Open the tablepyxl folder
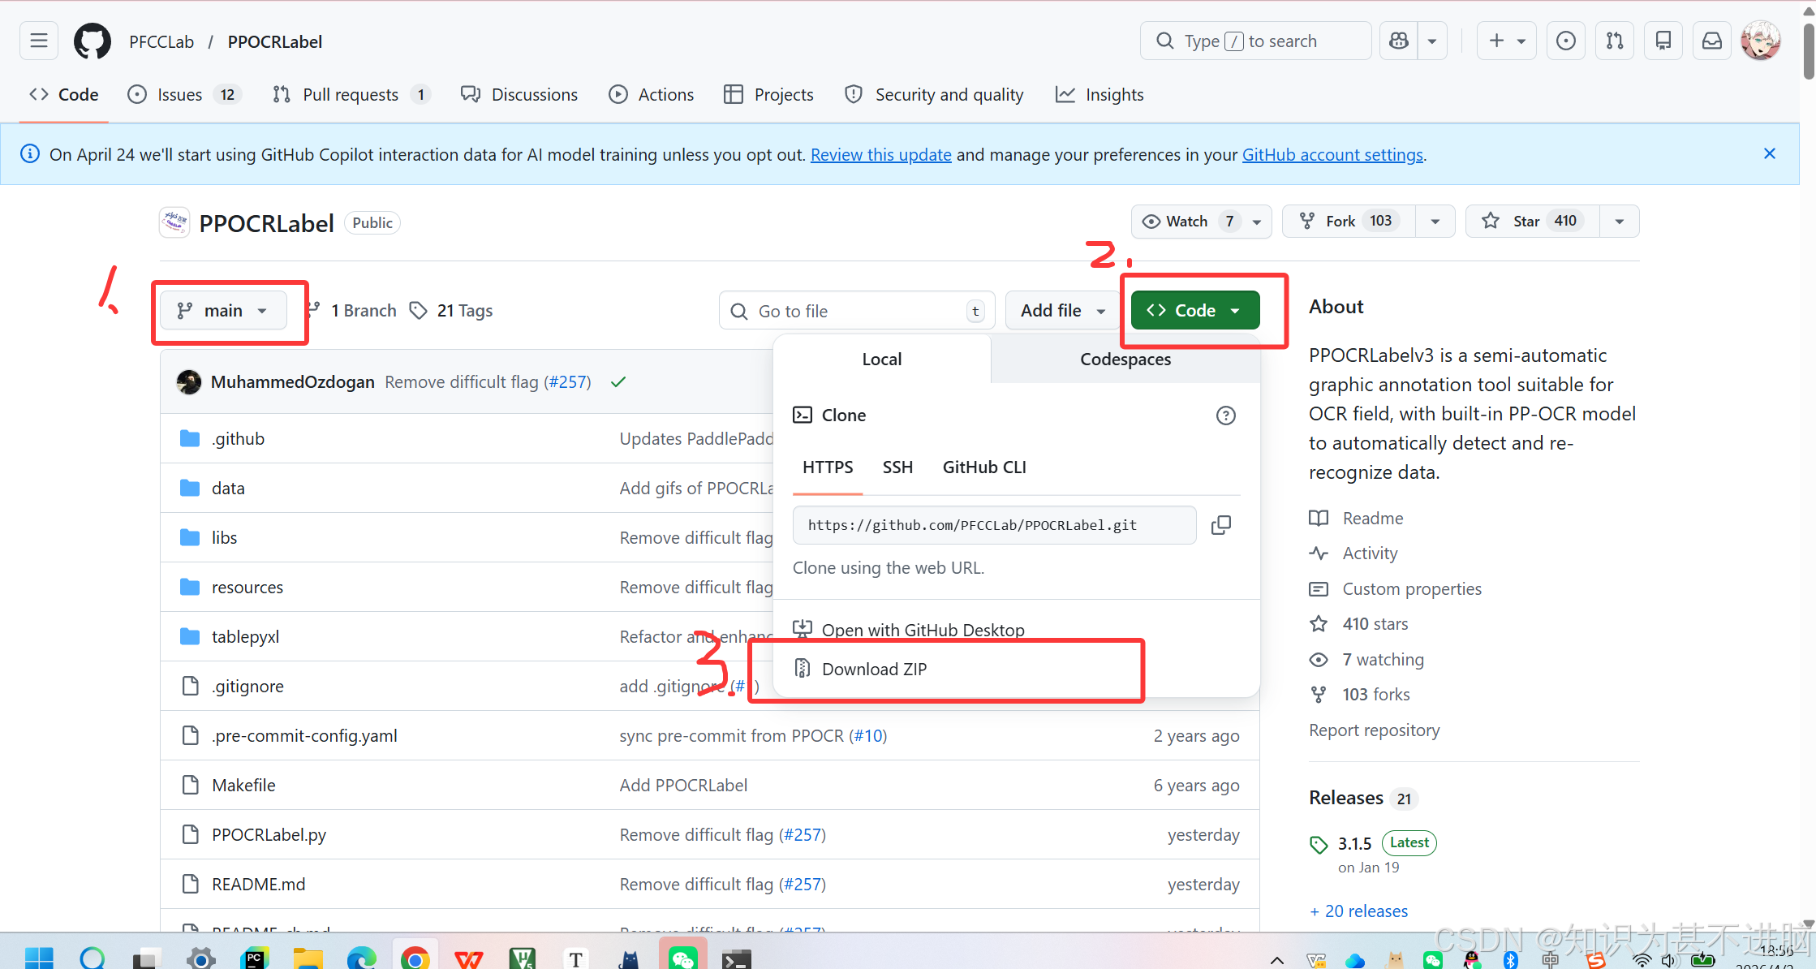 click(245, 637)
